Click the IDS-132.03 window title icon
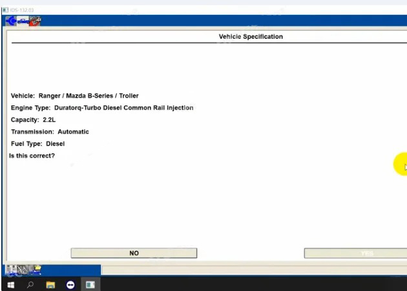407x291 pixels. click(x=5, y=10)
